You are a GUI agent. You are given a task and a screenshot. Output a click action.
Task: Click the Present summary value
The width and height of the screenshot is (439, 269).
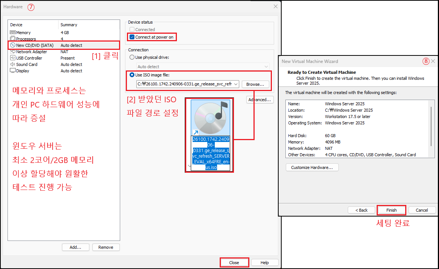click(x=68, y=58)
